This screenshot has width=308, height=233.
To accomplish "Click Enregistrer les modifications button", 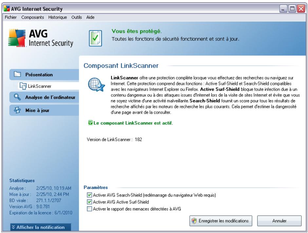I will (221, 221).
